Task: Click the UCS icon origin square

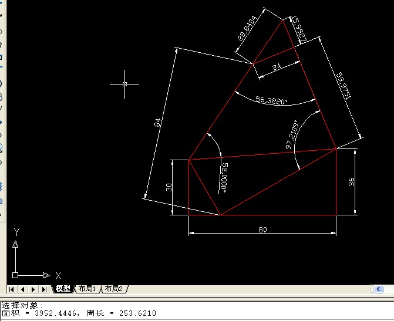Action: [15, 275]
